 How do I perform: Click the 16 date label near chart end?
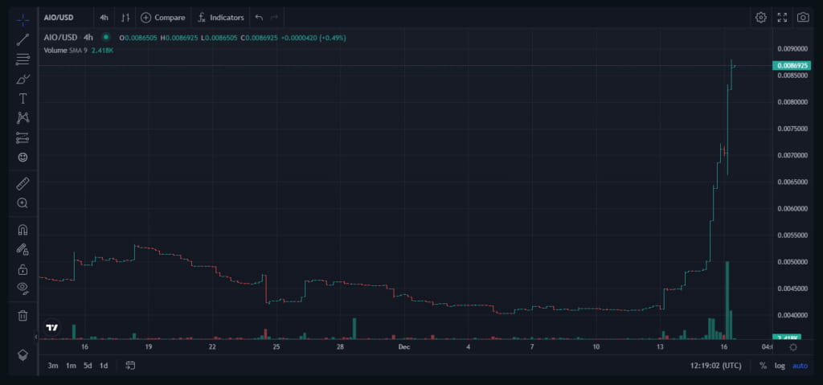tap(724, 347)
